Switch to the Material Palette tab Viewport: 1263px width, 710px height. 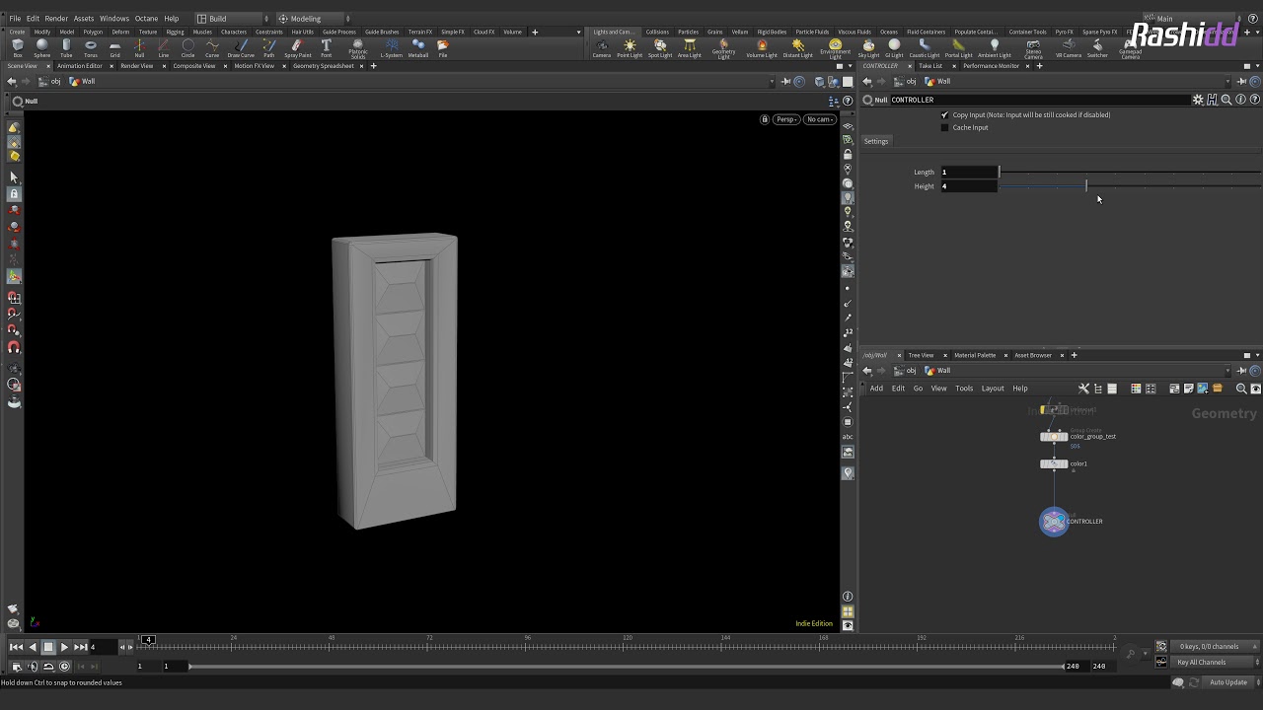[x=975, y=355]
